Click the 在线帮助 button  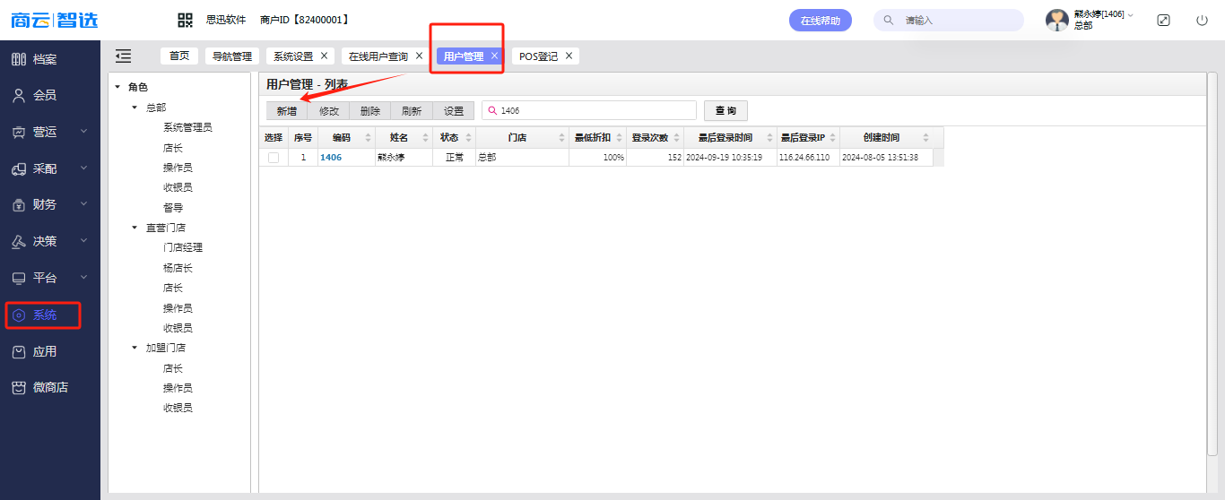[821, 20]
